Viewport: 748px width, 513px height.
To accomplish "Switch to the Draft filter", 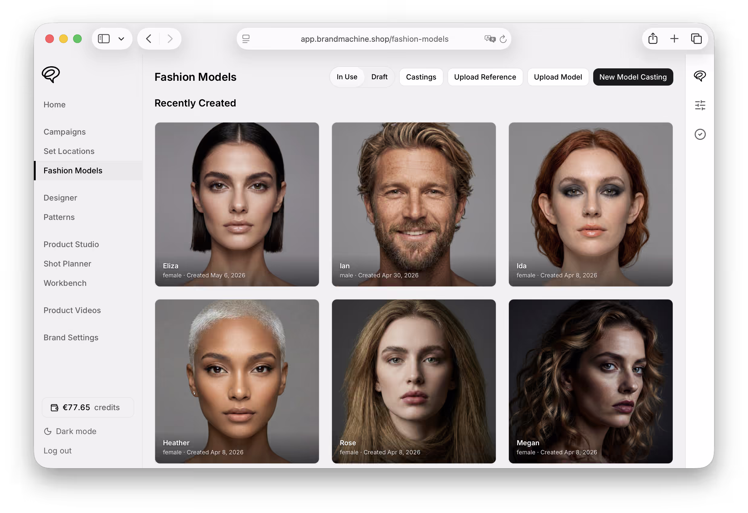I will [x=379, y=77].
